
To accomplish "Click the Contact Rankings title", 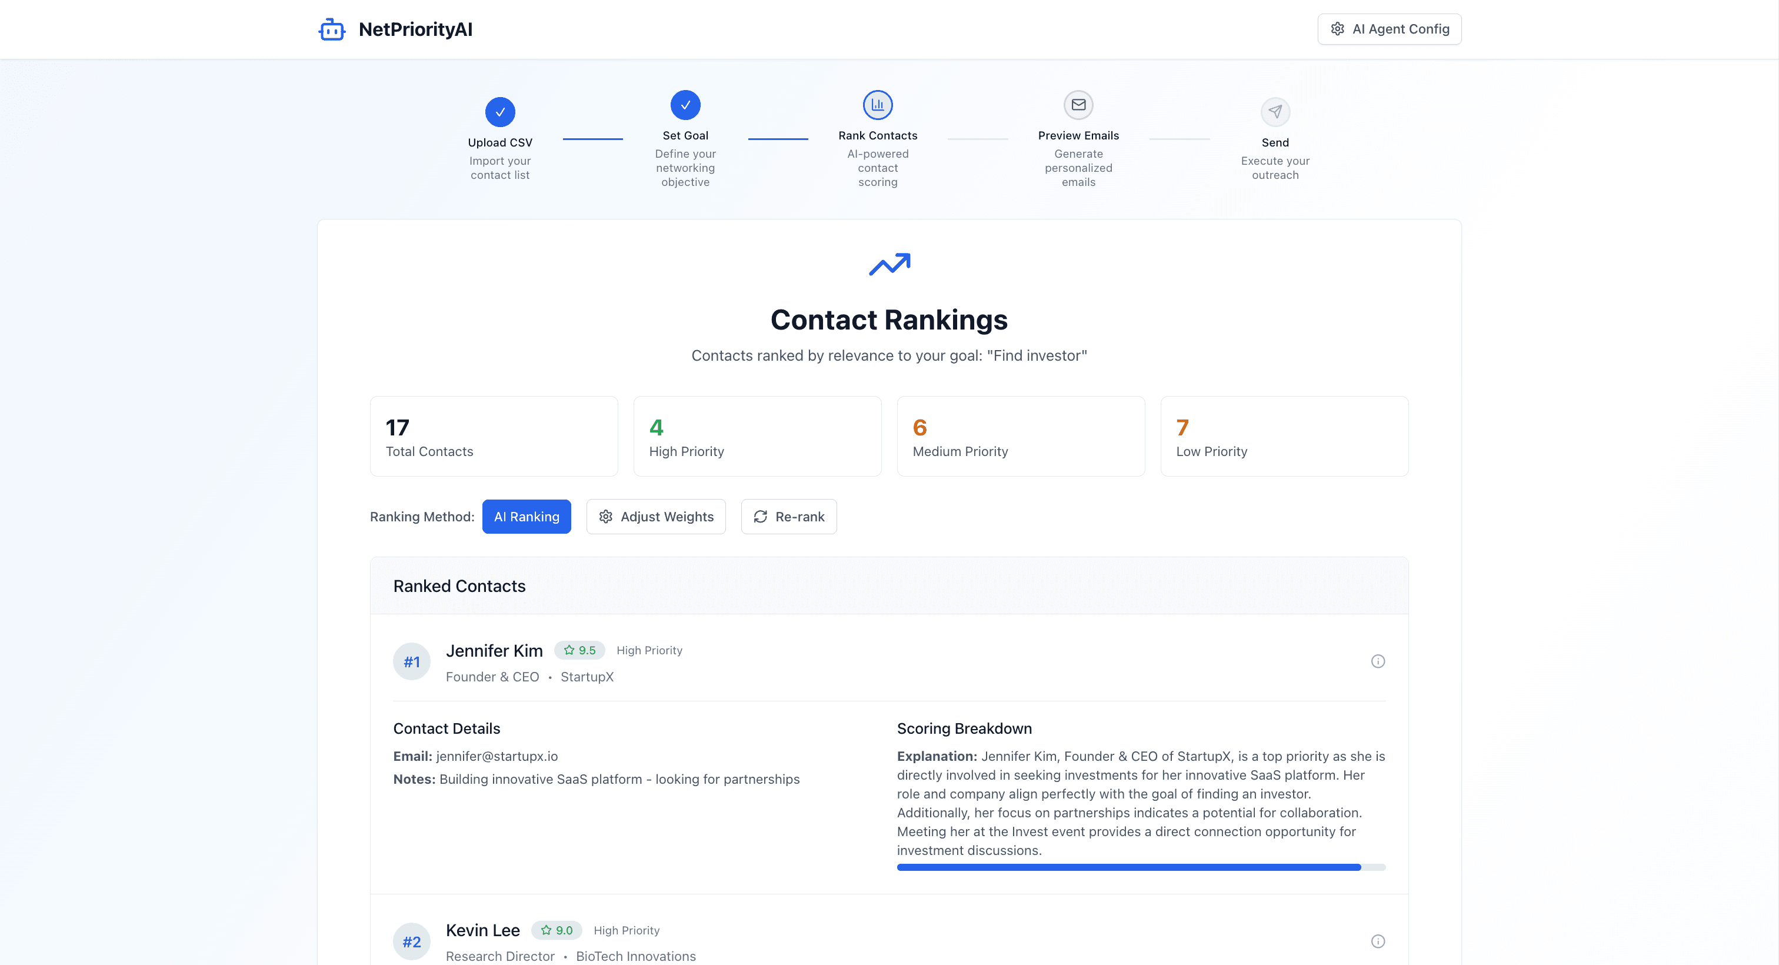I will [x=889, y=320].
